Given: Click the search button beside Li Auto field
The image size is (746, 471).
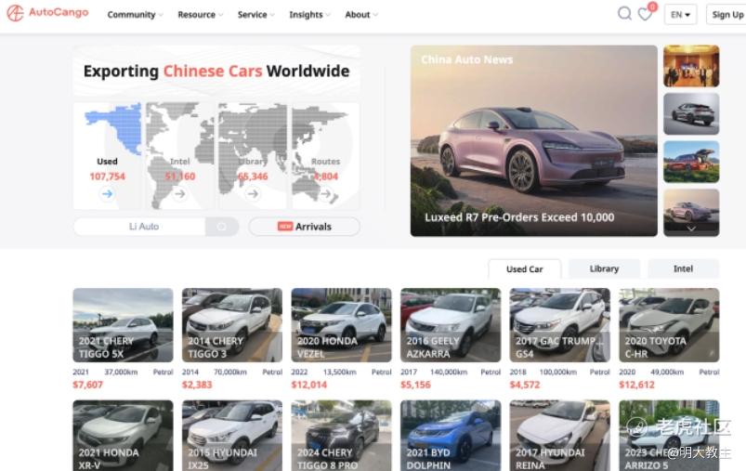Looking at the screenshot, I should [222, 227].
